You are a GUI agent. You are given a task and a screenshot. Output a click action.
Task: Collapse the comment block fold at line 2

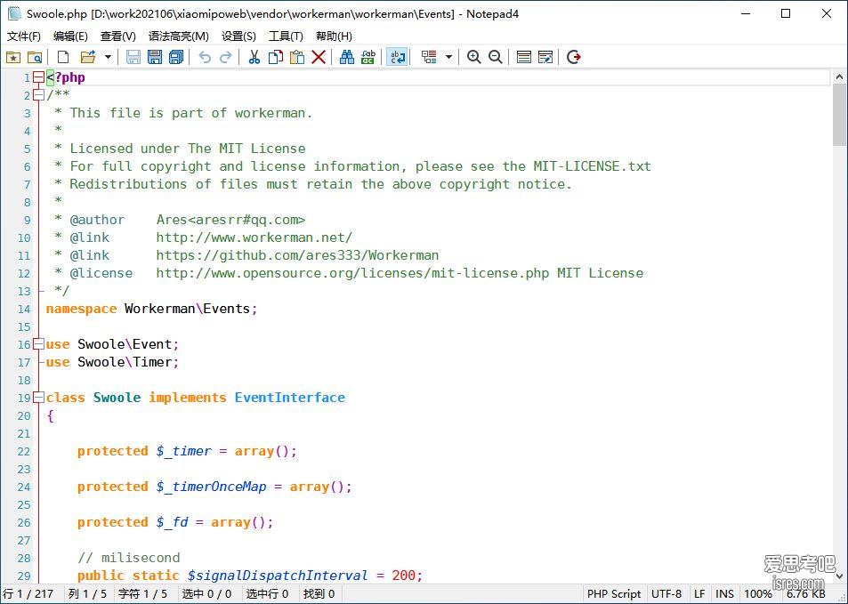click(x=38, y=95)
